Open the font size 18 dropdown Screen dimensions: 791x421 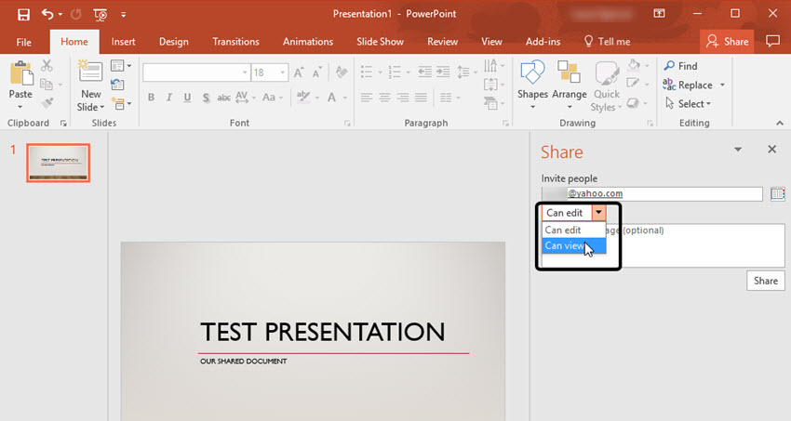(283, 72)
